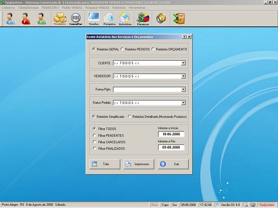Click the Pesquisa magnifier icon
This screenshot has height=208, width=278.
pyautogui.click(x=109, y=19)
